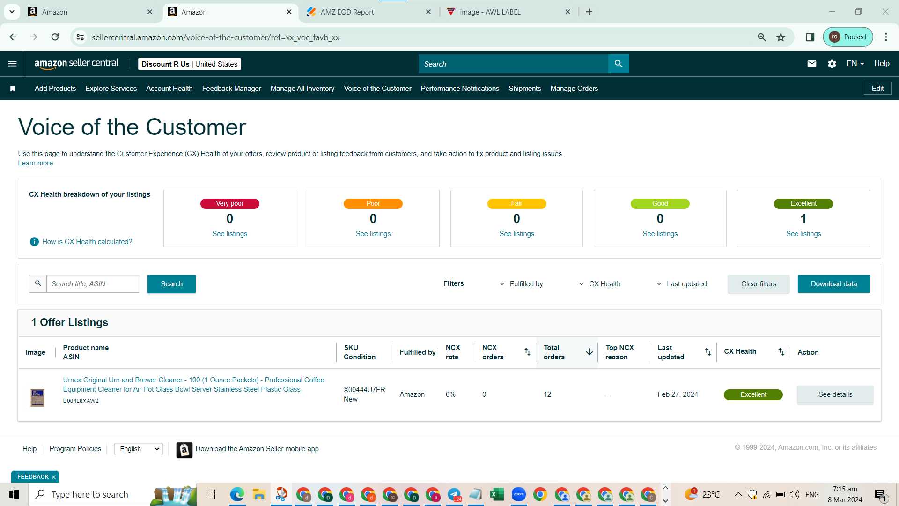Screen dimensions: 899x506
Task: Go back with the browser back arrow
Action: click(x=13, y=37)
